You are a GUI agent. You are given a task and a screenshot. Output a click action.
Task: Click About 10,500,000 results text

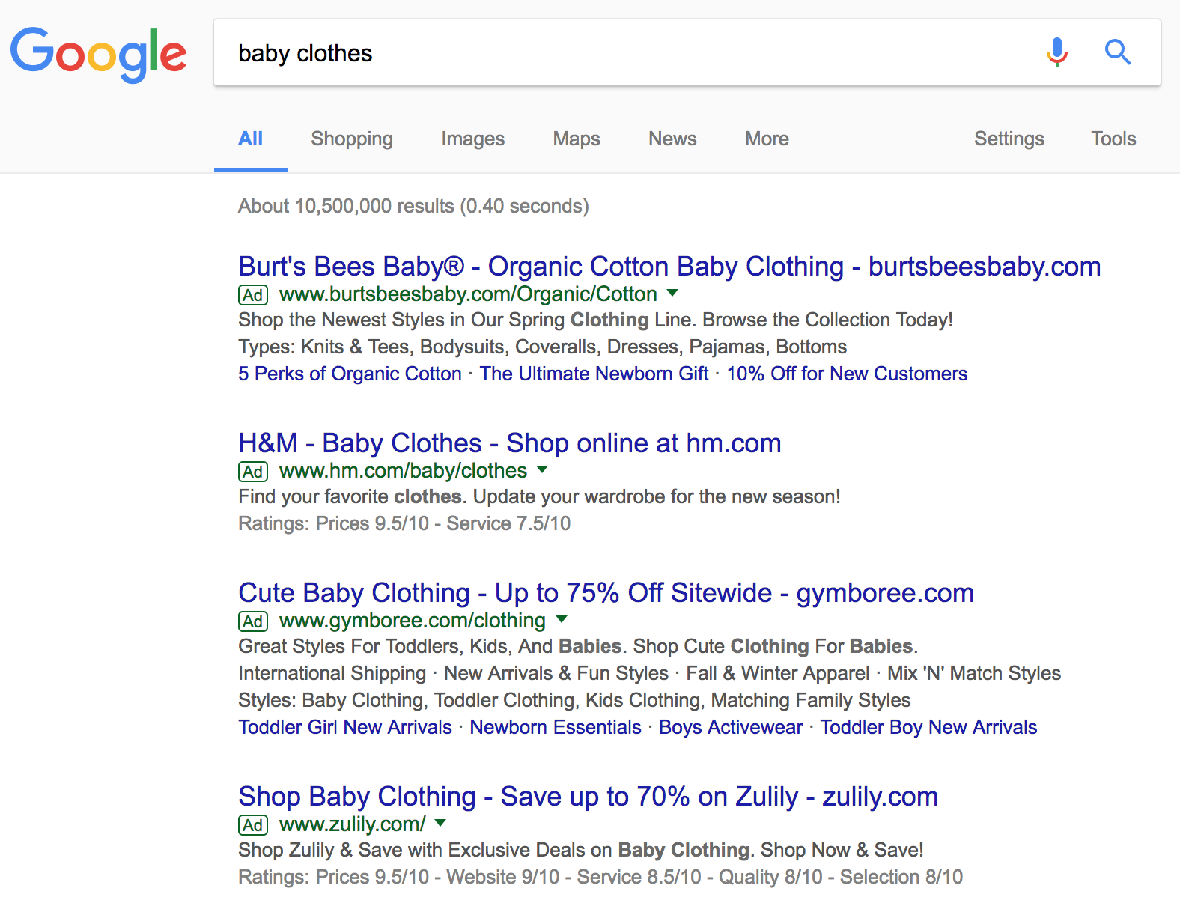(x=413, y=206)
